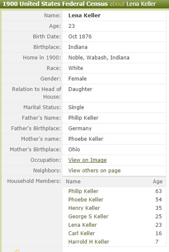
Task: Open Phoebe Keller in household members list
Action: [x=86, y=199]
